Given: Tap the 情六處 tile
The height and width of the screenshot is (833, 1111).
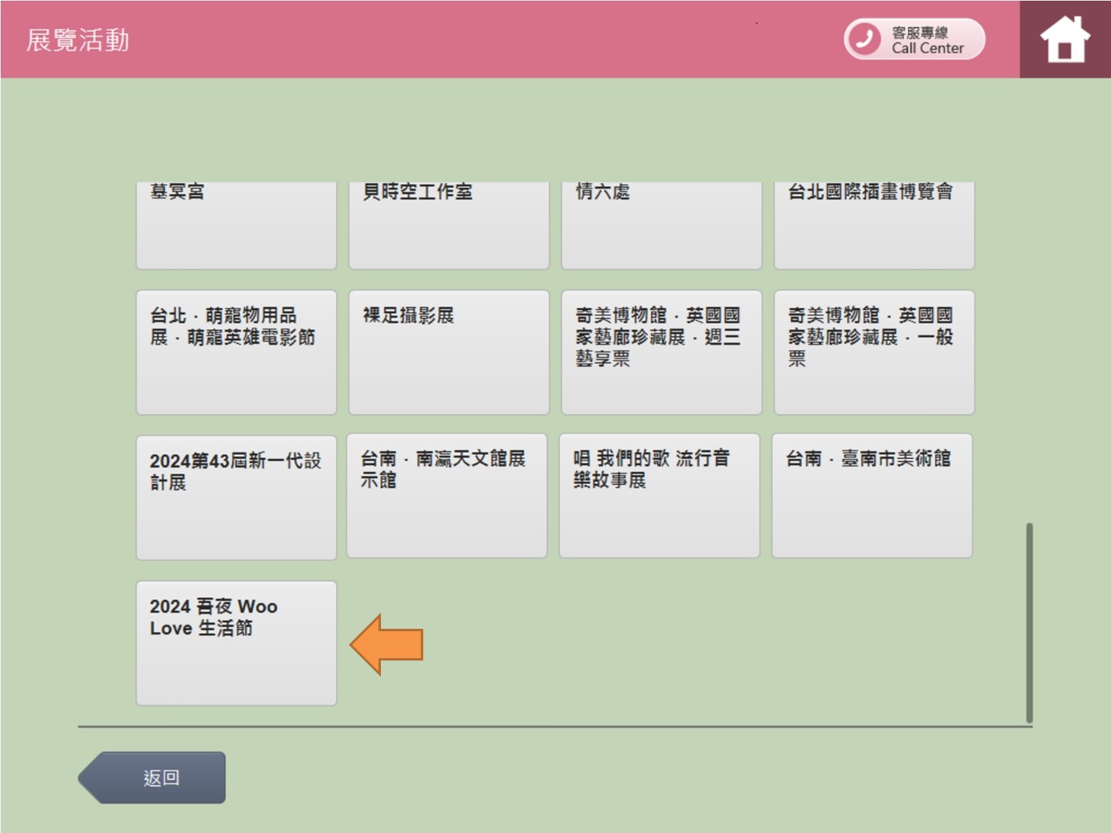Looking at the screenshot, I should [x=661, y=224].
